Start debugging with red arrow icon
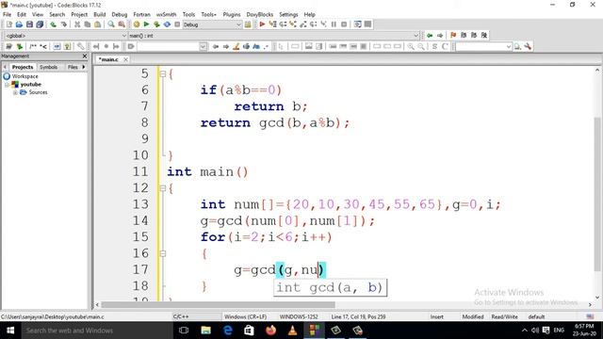This screenshot has width=603, height=339. pyautogui.click(x=262, y=24)
